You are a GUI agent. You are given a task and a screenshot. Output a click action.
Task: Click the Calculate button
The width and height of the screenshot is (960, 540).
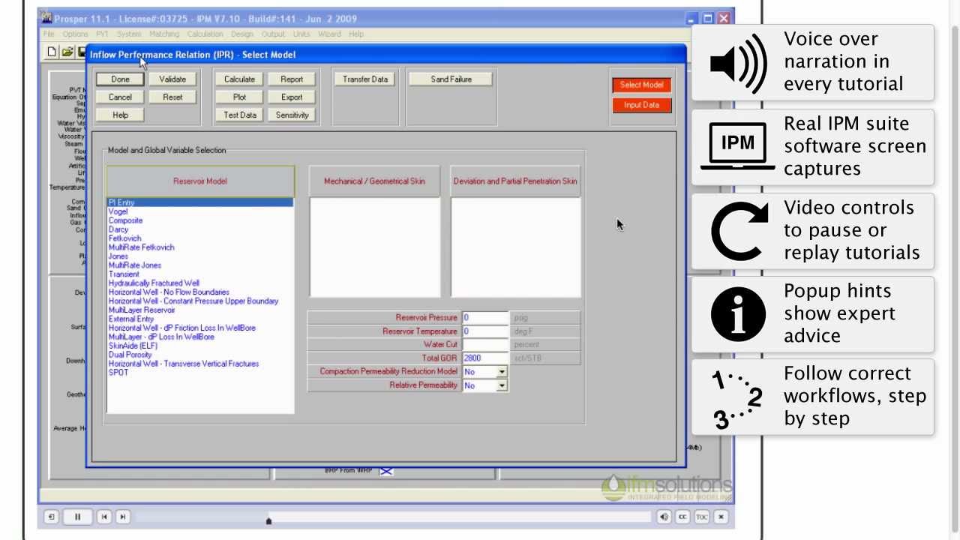239,79
